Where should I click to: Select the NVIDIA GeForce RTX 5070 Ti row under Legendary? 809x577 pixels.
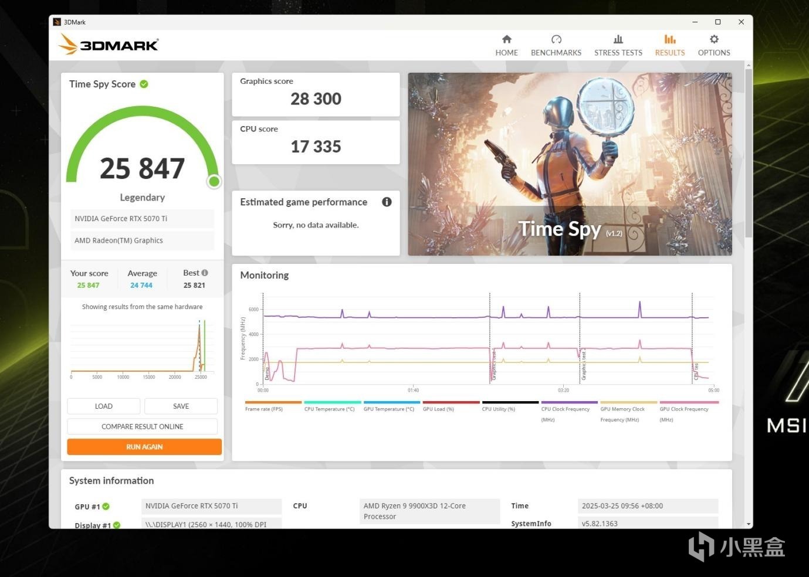142,219
